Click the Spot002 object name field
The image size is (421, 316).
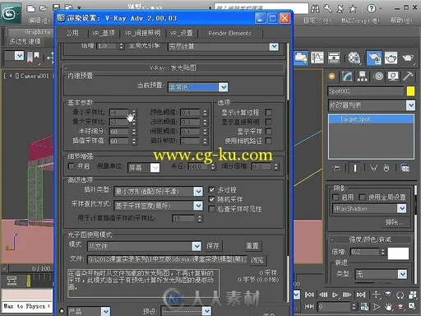point(366,91)
